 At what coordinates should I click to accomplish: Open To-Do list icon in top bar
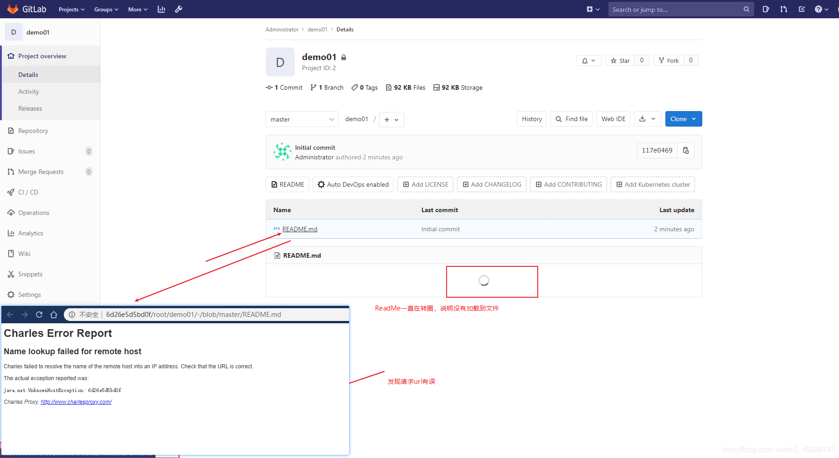tap(802, 9)
